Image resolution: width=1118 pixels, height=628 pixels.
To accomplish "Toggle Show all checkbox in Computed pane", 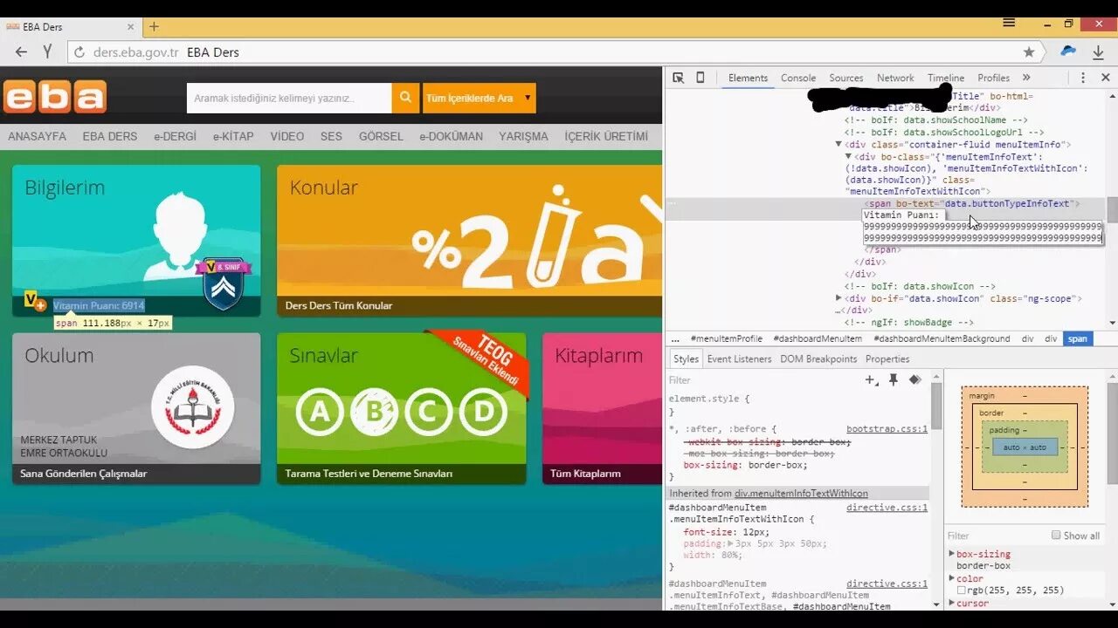I will click(x=1056, y=536).
